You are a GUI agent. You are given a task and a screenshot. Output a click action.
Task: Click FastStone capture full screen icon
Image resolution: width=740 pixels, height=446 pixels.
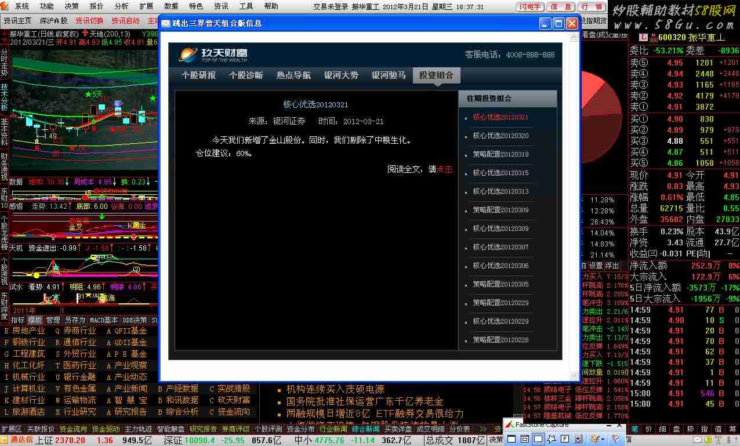coord(565,440)
